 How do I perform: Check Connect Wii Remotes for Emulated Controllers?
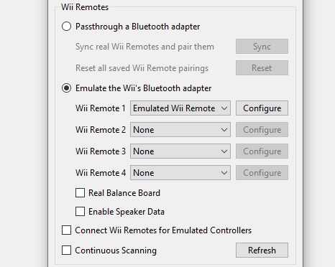coord(66,230)
